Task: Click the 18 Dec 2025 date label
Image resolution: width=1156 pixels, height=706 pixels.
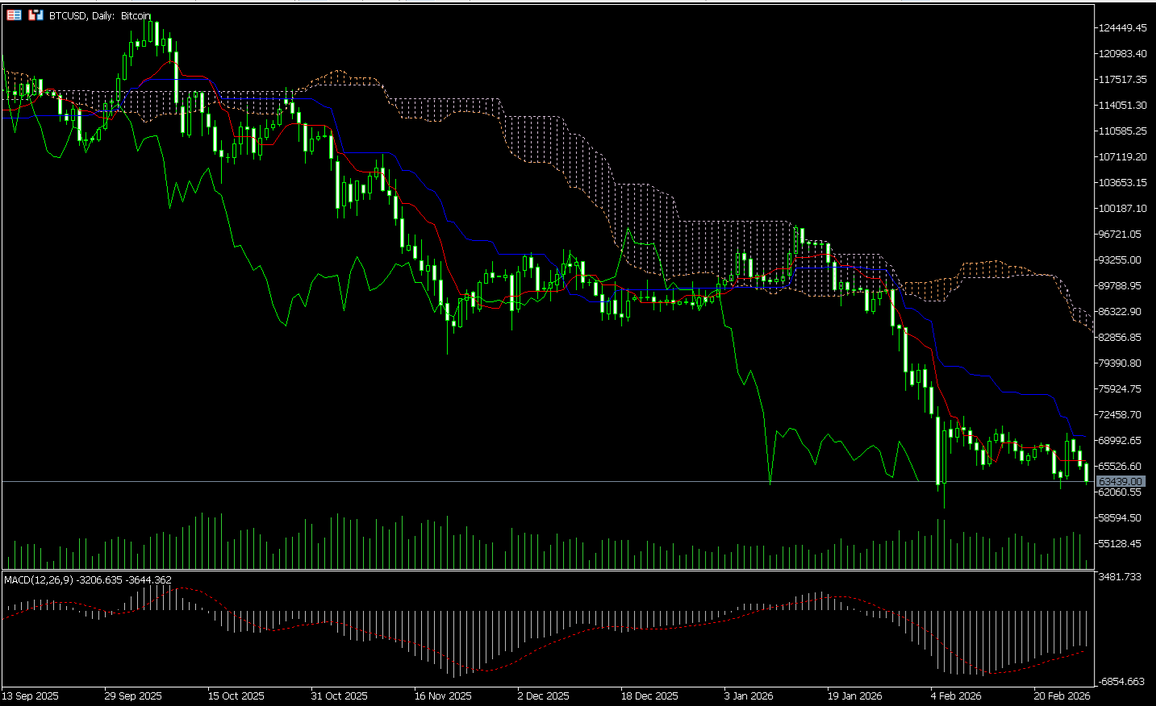Action: (649, 696)
